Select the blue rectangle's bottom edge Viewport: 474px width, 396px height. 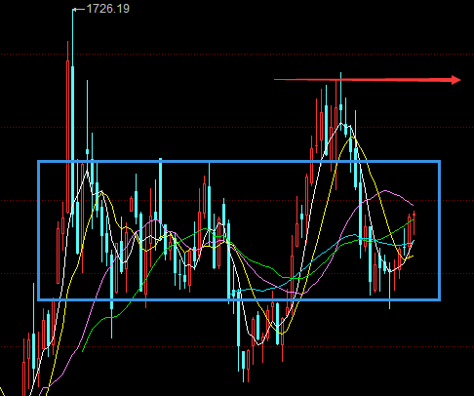239,299
